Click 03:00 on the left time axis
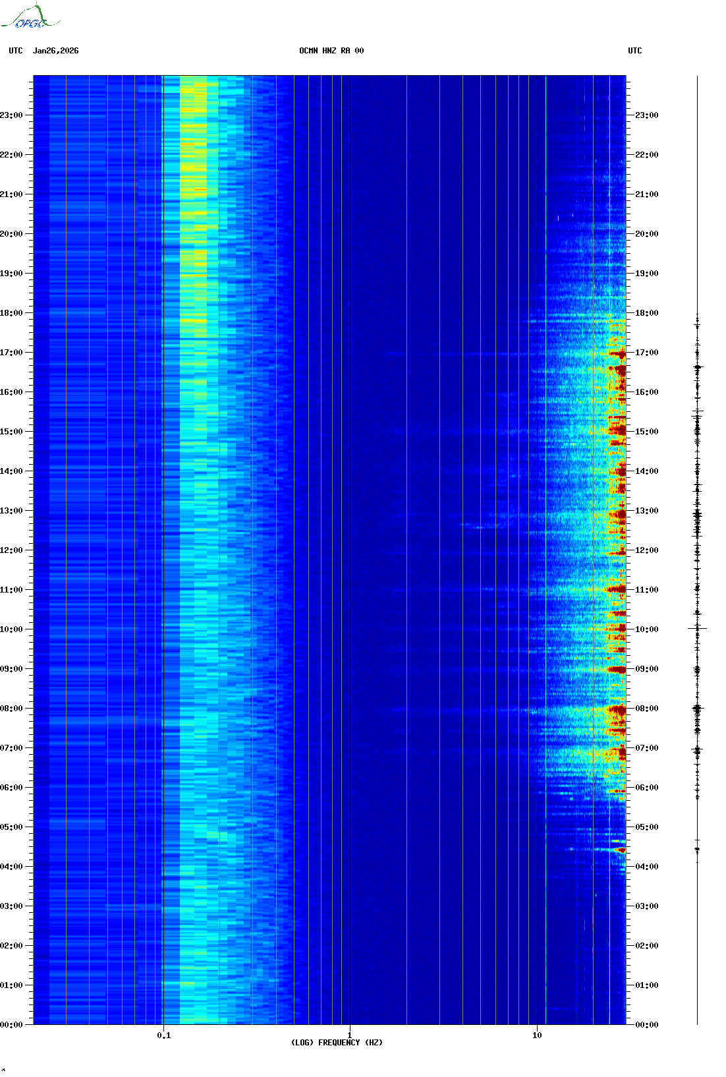This screenshot has width=726, height=1077. coord(11,906)
